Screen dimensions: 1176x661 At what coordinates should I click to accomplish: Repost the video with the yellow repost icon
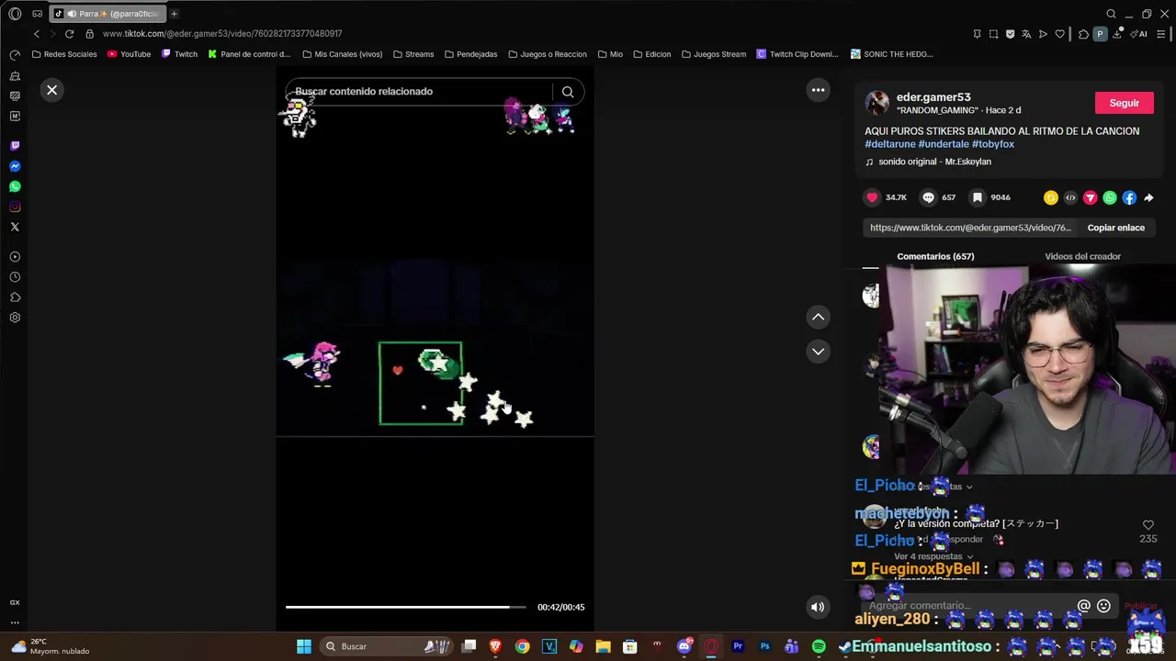tap(1051, 197)
